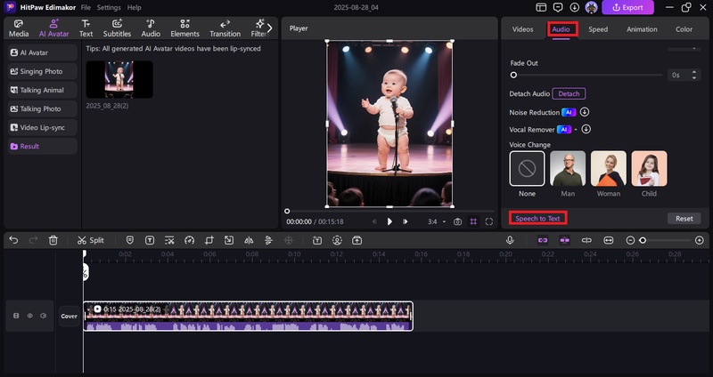Open the Settings menu
The image size is (713, 377).
tap(109, 8)
